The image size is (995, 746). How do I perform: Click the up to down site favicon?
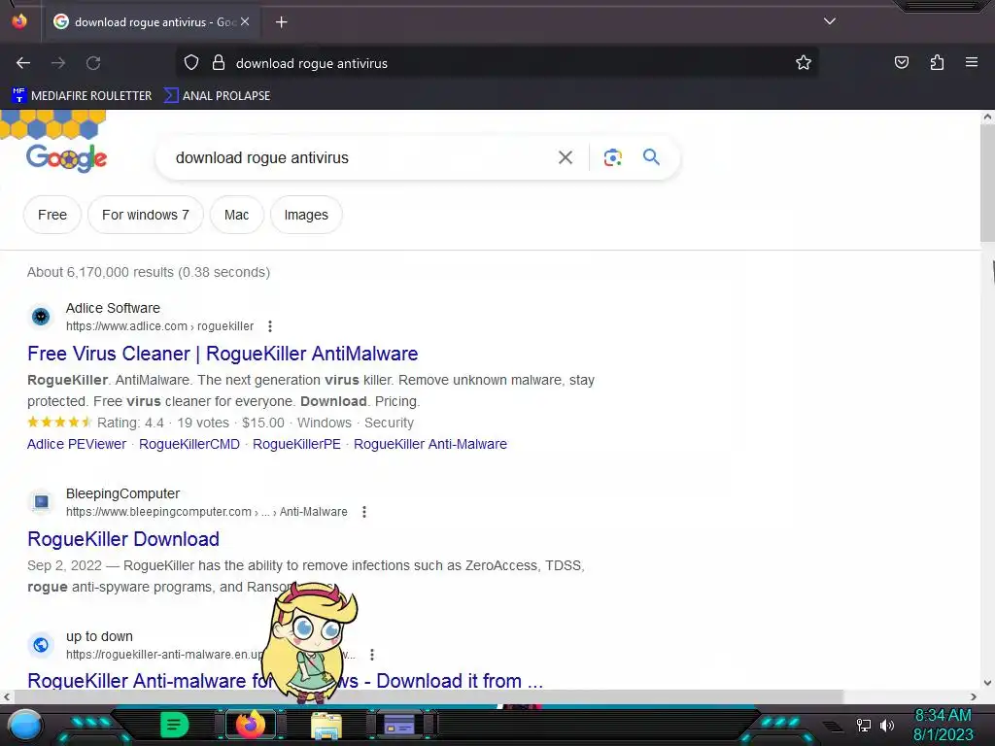[x=41, y=645]
